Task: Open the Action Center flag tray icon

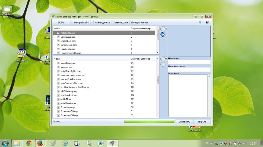Action: (230, 143)
